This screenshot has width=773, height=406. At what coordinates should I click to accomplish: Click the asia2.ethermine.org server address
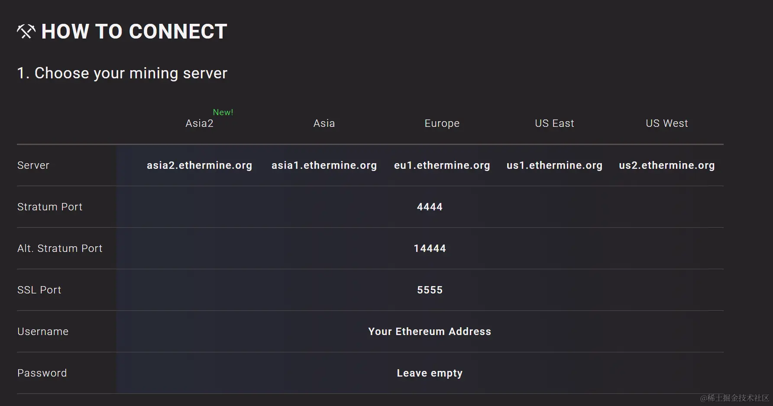pos(199,165)
